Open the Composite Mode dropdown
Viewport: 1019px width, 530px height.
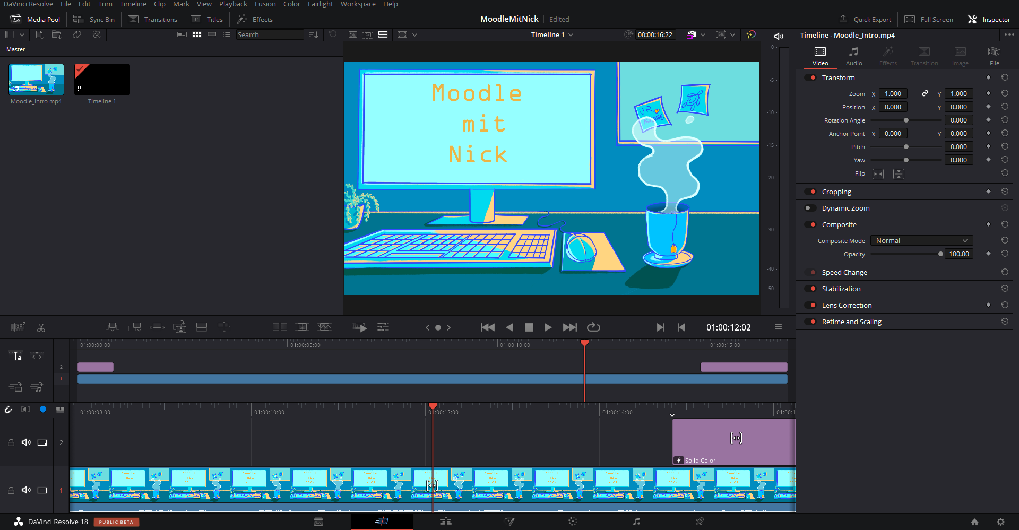pos(921,240)
